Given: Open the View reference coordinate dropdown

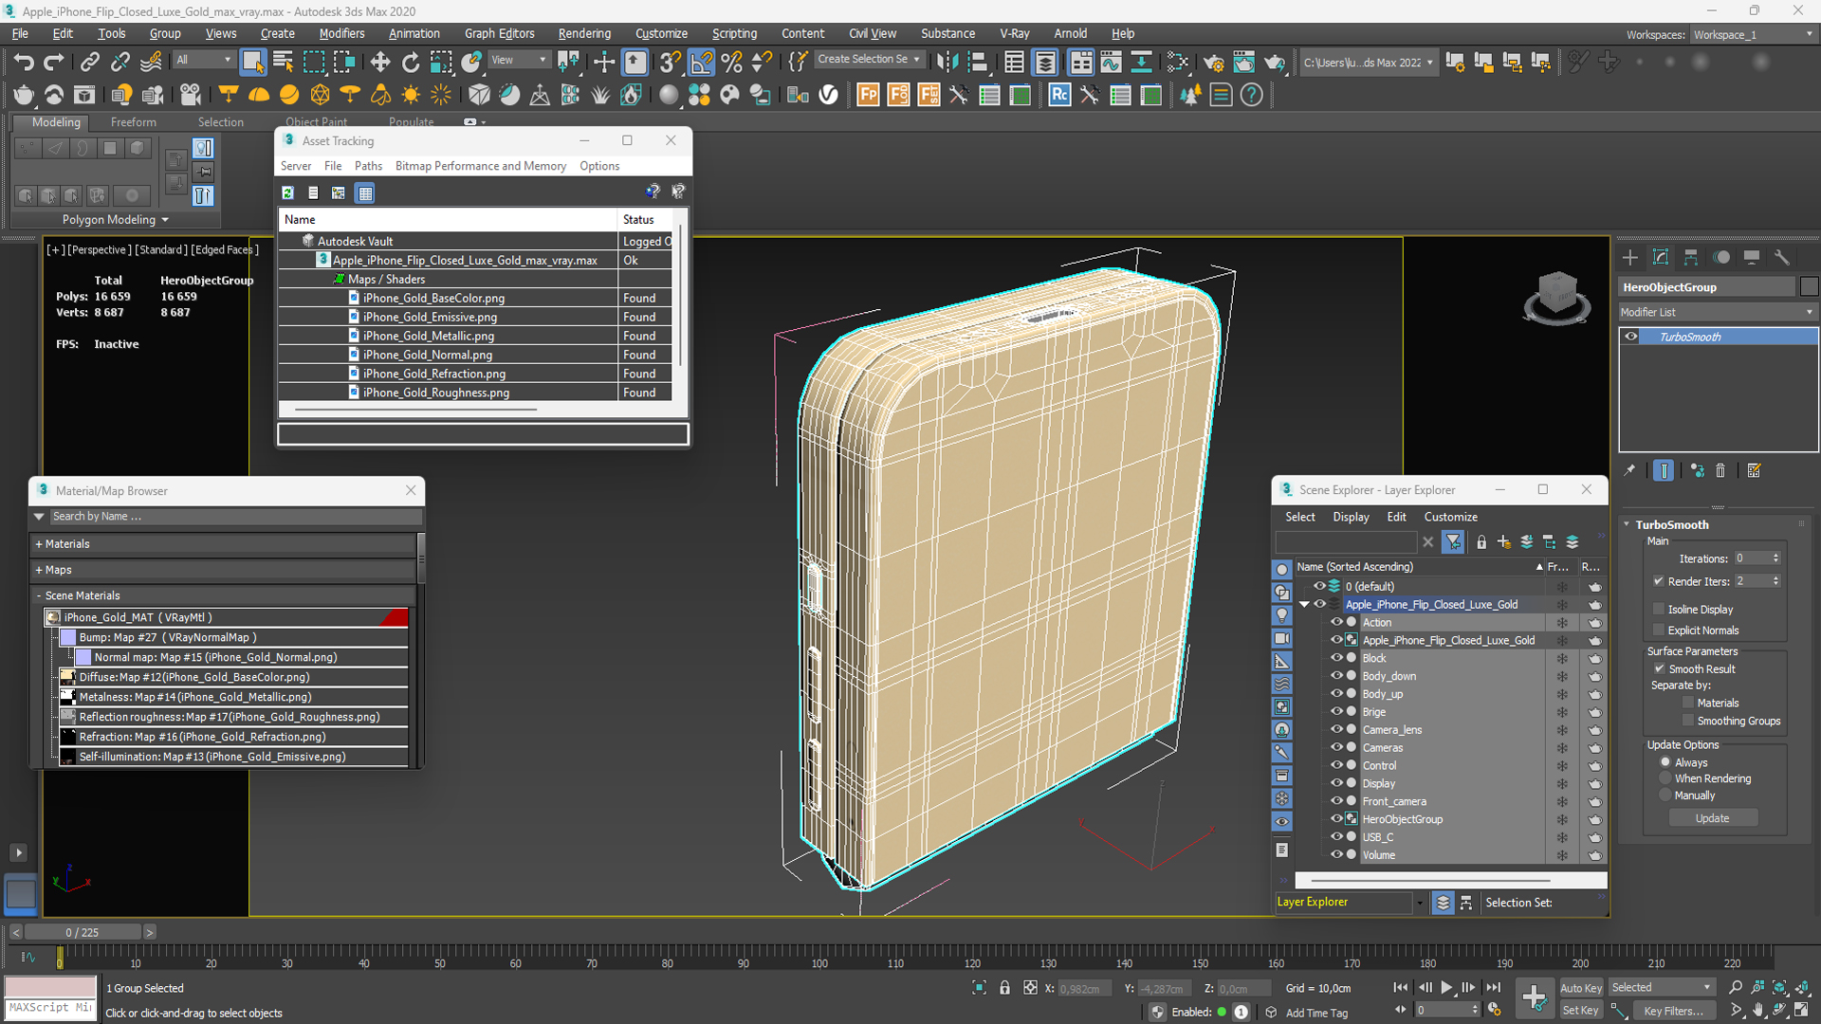Looking at the screenshot, I should (519, 60).
